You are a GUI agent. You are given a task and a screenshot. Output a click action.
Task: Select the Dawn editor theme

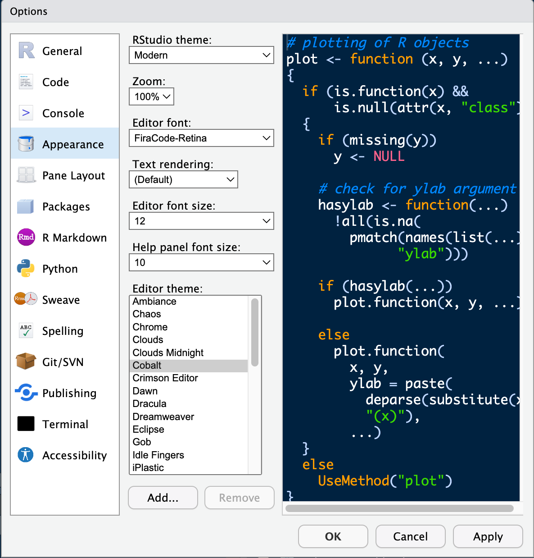pos(189,391)
